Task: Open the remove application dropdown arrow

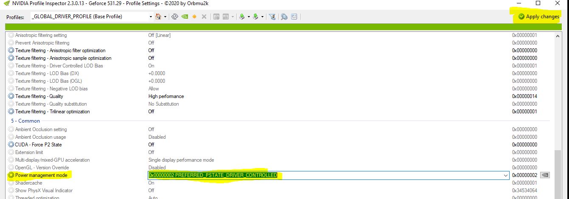Action: [x=233, y=17]
